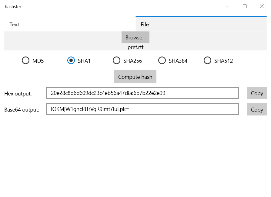The height and width of the screenshot is (197, 271).
Task: Close the hashster window
Action: tap(262, 6)
